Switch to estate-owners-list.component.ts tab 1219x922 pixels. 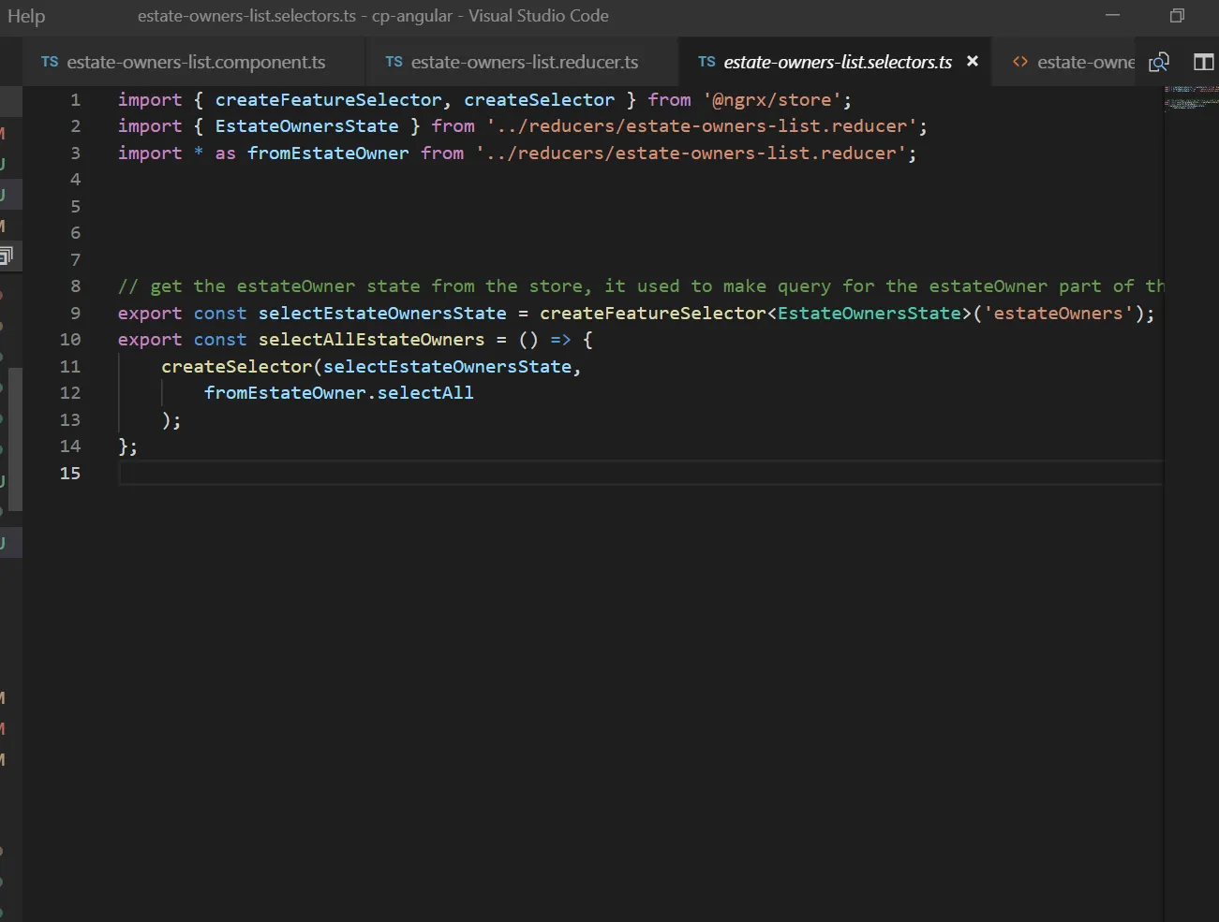point(196,62)
